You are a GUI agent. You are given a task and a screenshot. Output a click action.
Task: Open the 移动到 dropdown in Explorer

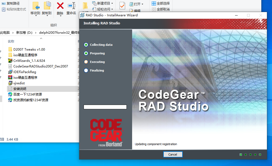[36, 16]
